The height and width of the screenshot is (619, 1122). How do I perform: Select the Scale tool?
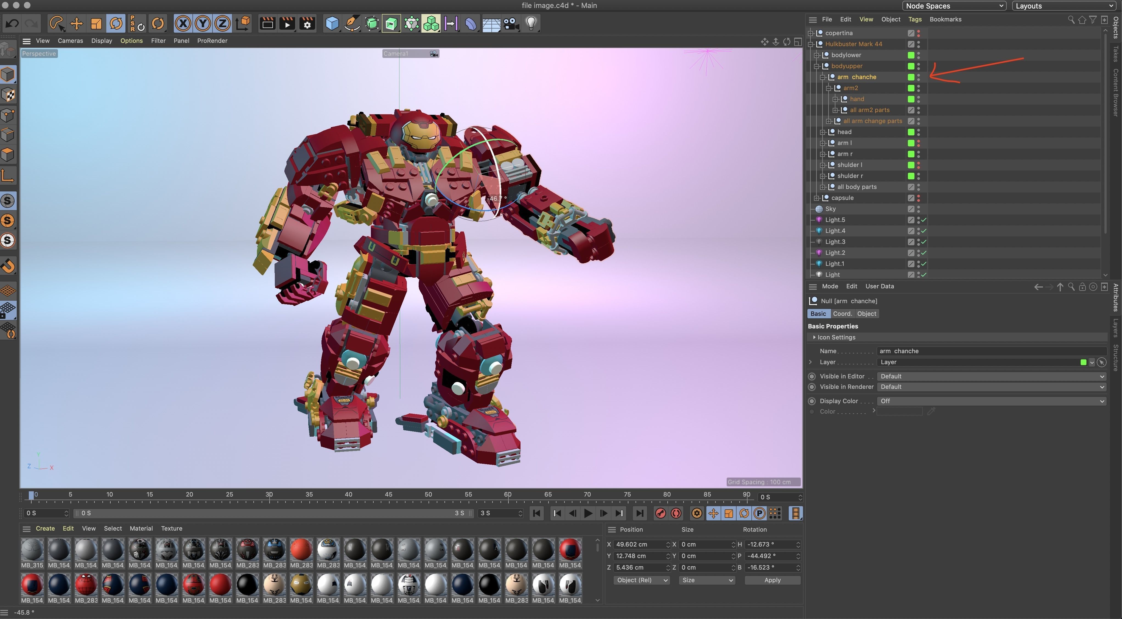click(96, 23)
